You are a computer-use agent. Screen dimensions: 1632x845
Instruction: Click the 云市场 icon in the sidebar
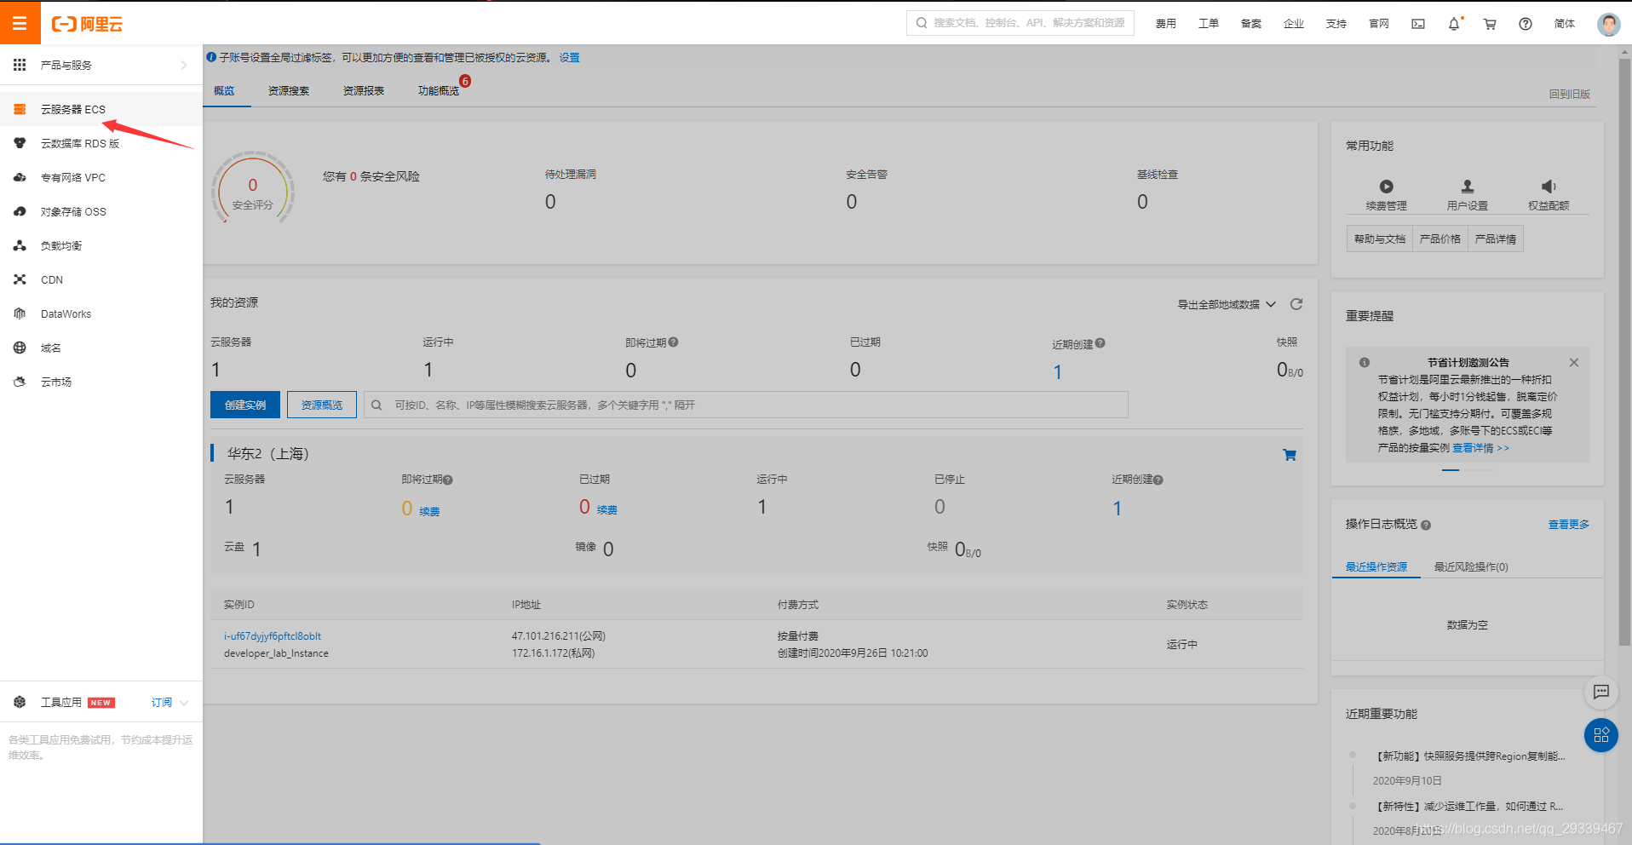pyautogui.click(x=20, y=382)
